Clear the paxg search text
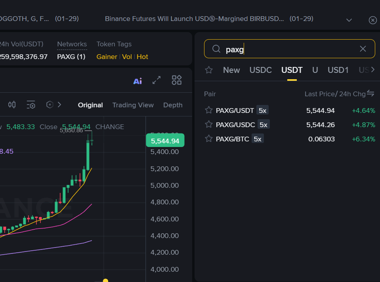 [x=363, y=49]
